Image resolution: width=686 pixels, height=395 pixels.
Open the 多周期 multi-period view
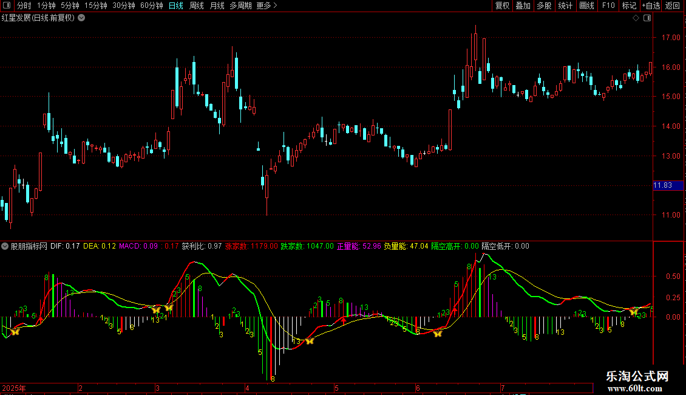[x=240, y=5]
